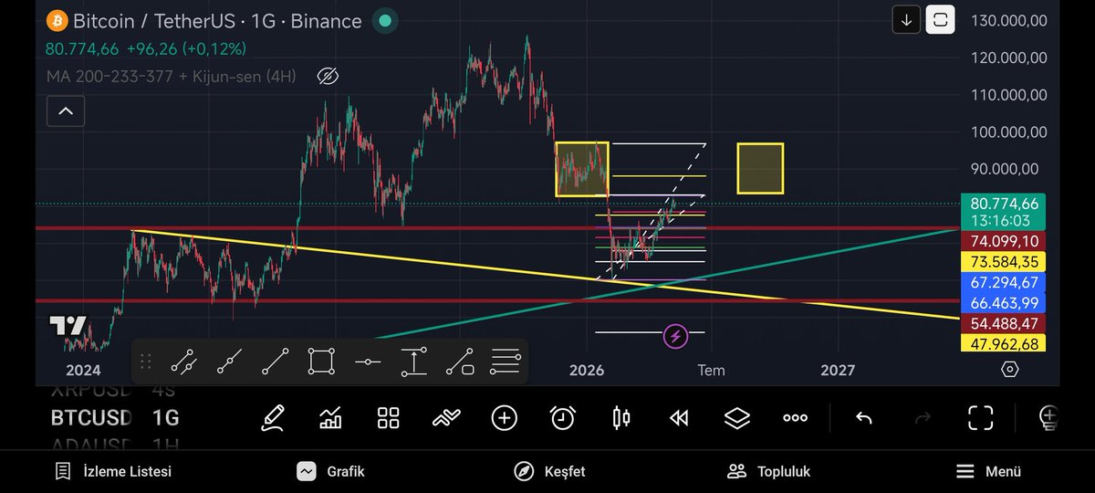Select the Fibonacci retracement lines tool
Screen dimensions: 1095x493
pyautogui.click(x=506, y=362)
